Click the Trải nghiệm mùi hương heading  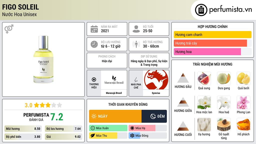tap(212, 64)
